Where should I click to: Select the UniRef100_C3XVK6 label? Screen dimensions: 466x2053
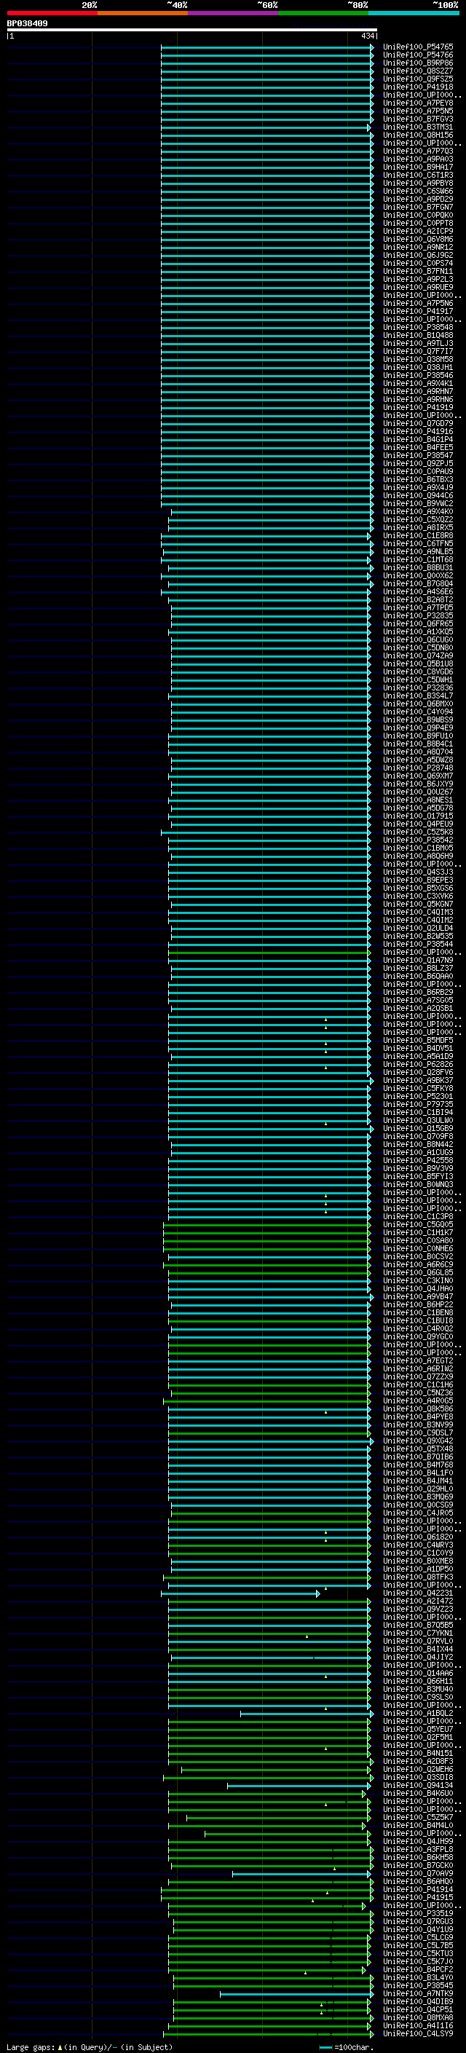(x=418, y=896)
